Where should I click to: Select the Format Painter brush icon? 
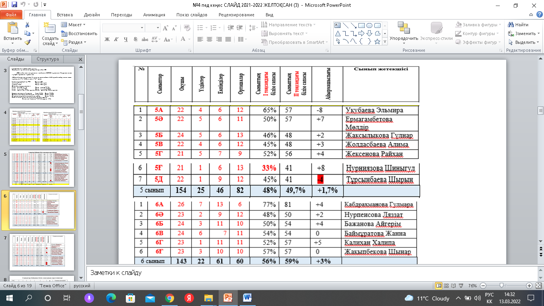[27, 42]
